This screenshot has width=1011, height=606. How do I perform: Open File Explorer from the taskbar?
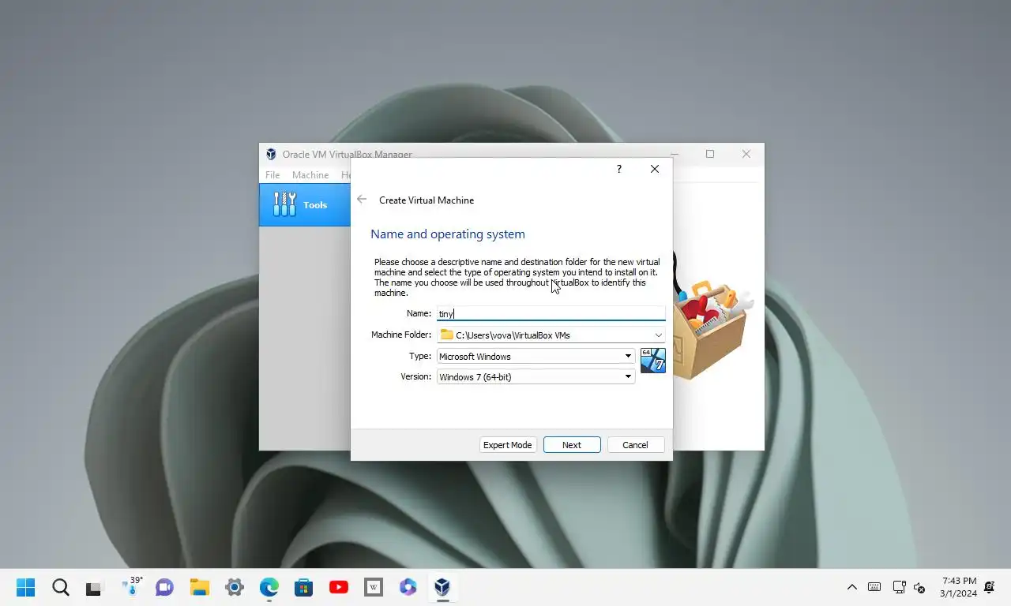tap(199, 587)
